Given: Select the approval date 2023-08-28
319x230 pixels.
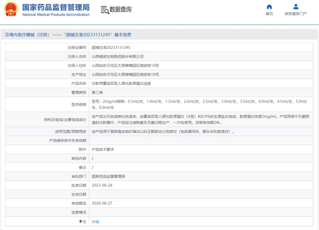Looking at the screenshot, I should pyautogui.click(x=102, y=185).
